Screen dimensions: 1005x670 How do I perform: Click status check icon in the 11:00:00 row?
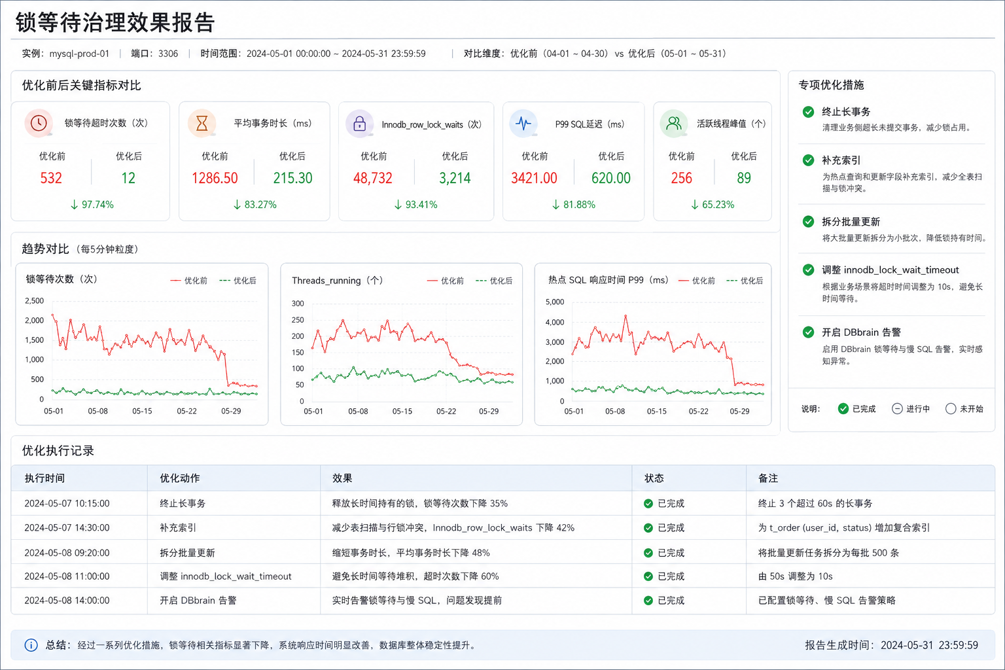pos(648,576)
